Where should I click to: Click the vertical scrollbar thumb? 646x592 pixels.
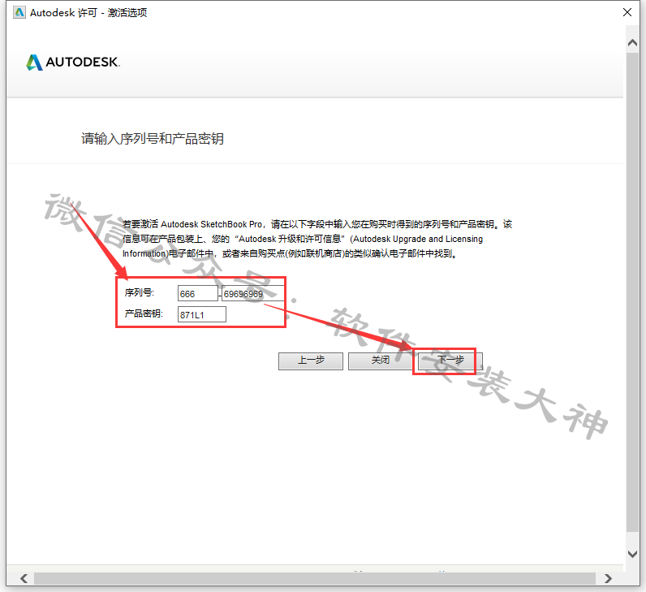pyautogui.click(x=632, y=292)
